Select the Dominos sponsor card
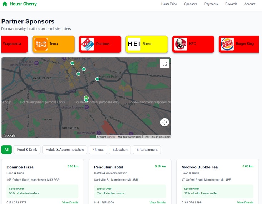The width and height of the screenshot is (262, 204). 100,44
